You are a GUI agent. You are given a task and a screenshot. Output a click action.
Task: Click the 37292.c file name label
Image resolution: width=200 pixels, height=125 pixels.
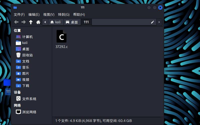point(62,47)
